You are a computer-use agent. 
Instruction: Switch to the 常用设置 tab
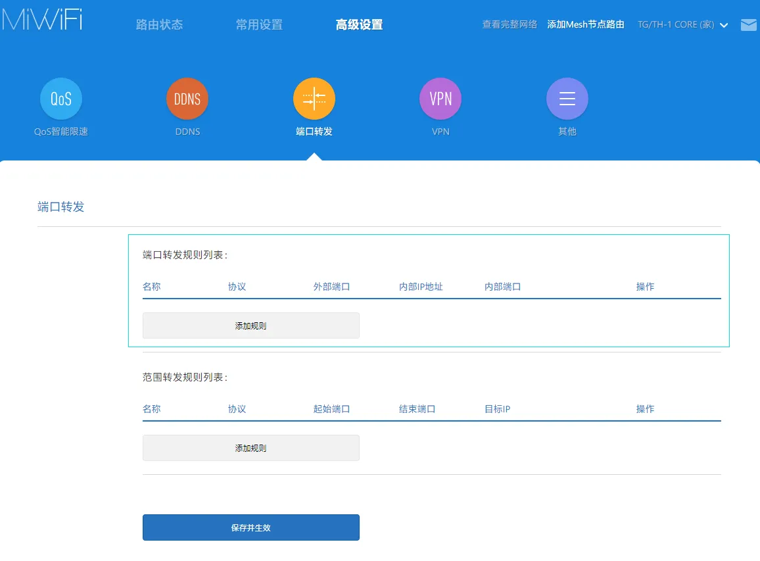[259, 25]
